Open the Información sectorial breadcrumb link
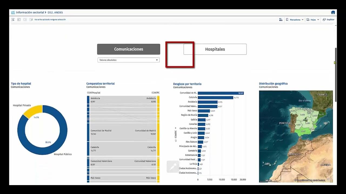 [x=30, y=12]
